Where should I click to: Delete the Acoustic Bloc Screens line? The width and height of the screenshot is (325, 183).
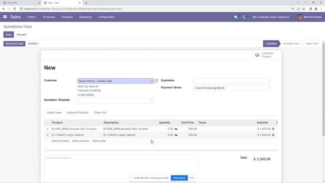click(x=273, y=129)
